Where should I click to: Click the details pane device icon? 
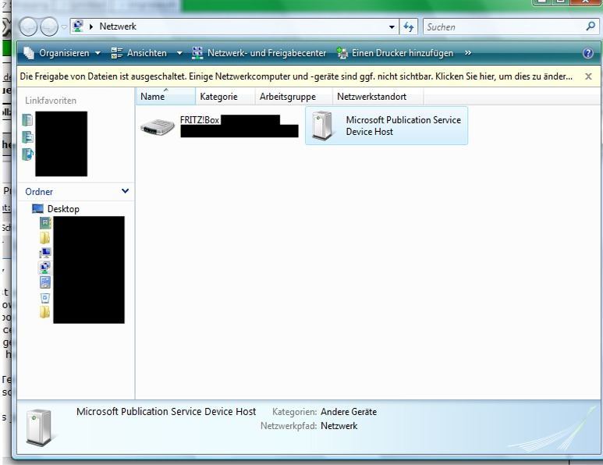39,428
